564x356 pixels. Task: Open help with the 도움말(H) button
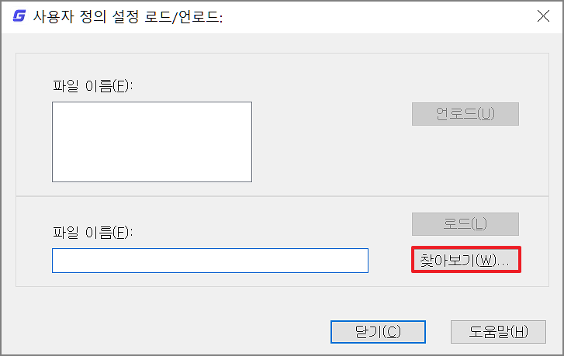pyautogui.click(x=493, y=332)
